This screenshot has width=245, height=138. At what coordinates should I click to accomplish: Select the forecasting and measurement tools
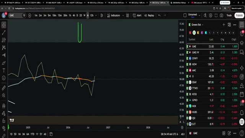click(4, 55)
